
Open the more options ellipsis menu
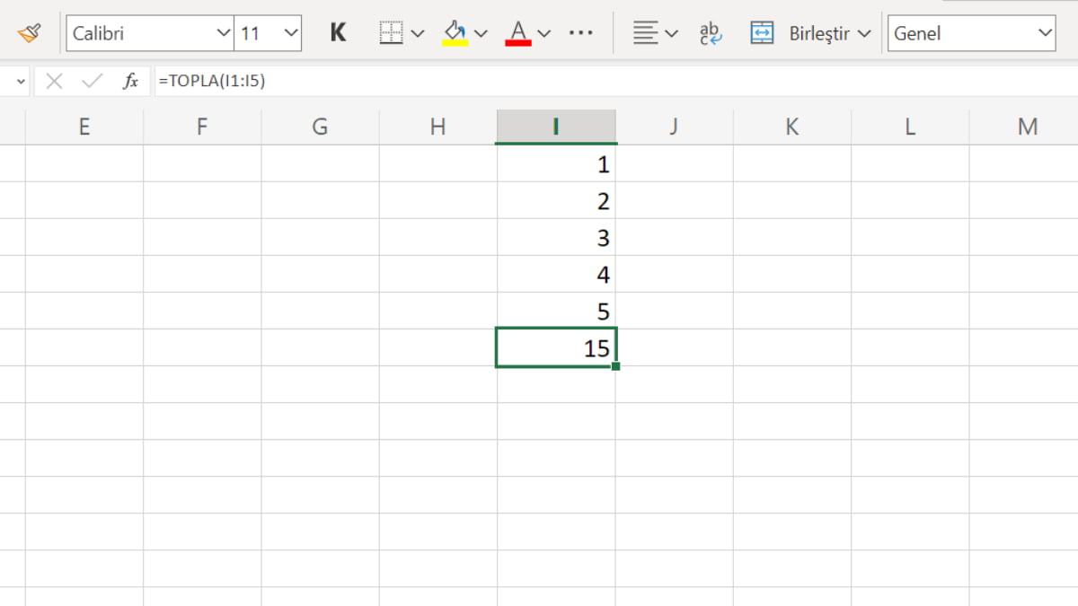pos(581,33)
